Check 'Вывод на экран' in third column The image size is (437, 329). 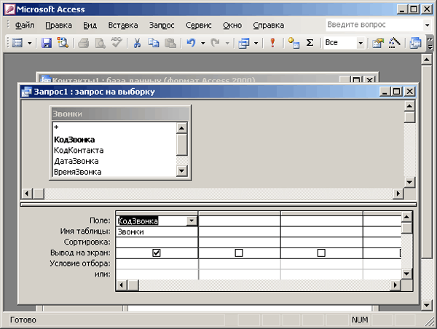pos(321,253)
